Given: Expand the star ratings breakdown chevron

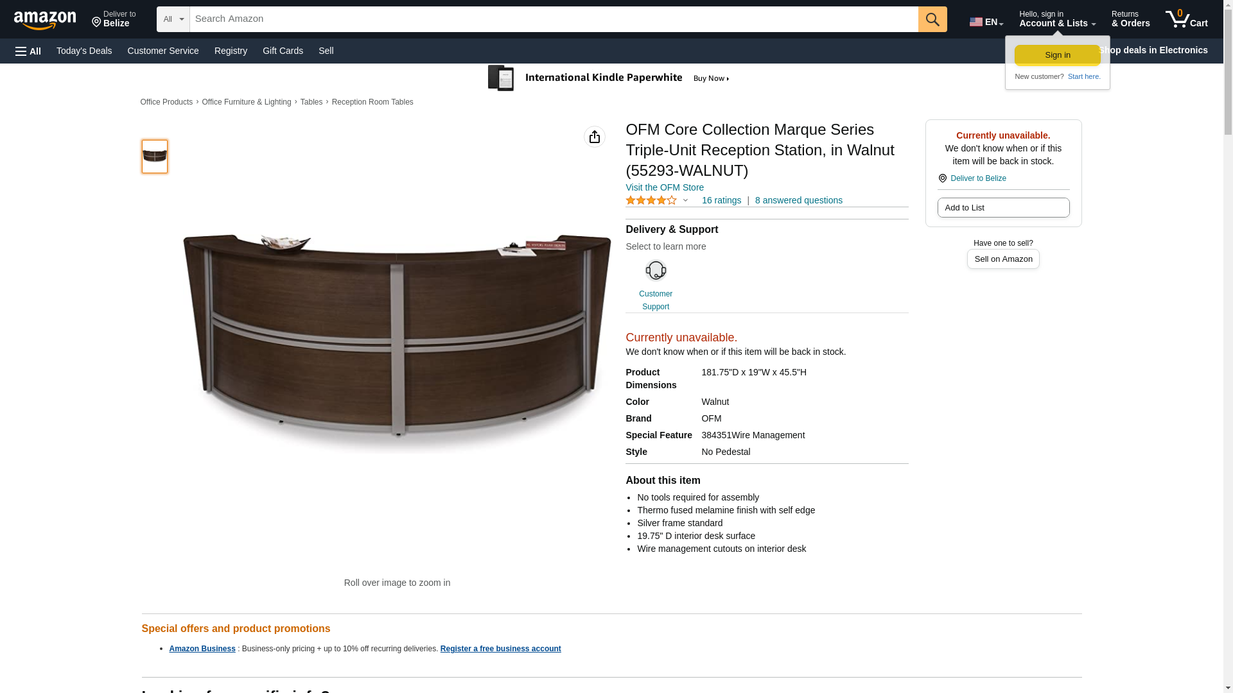Looking at the screenshot, I should click(x=685, y=200).
